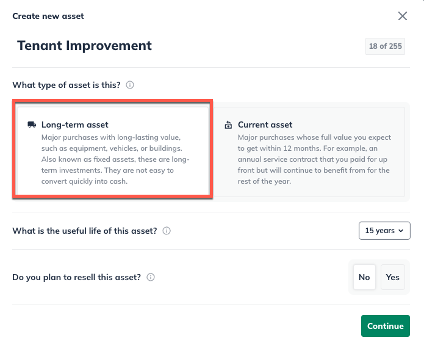Click the Create new asset dialog title
Image resolution: width=424 pixels, height=343 pixels.
point(48,16)
